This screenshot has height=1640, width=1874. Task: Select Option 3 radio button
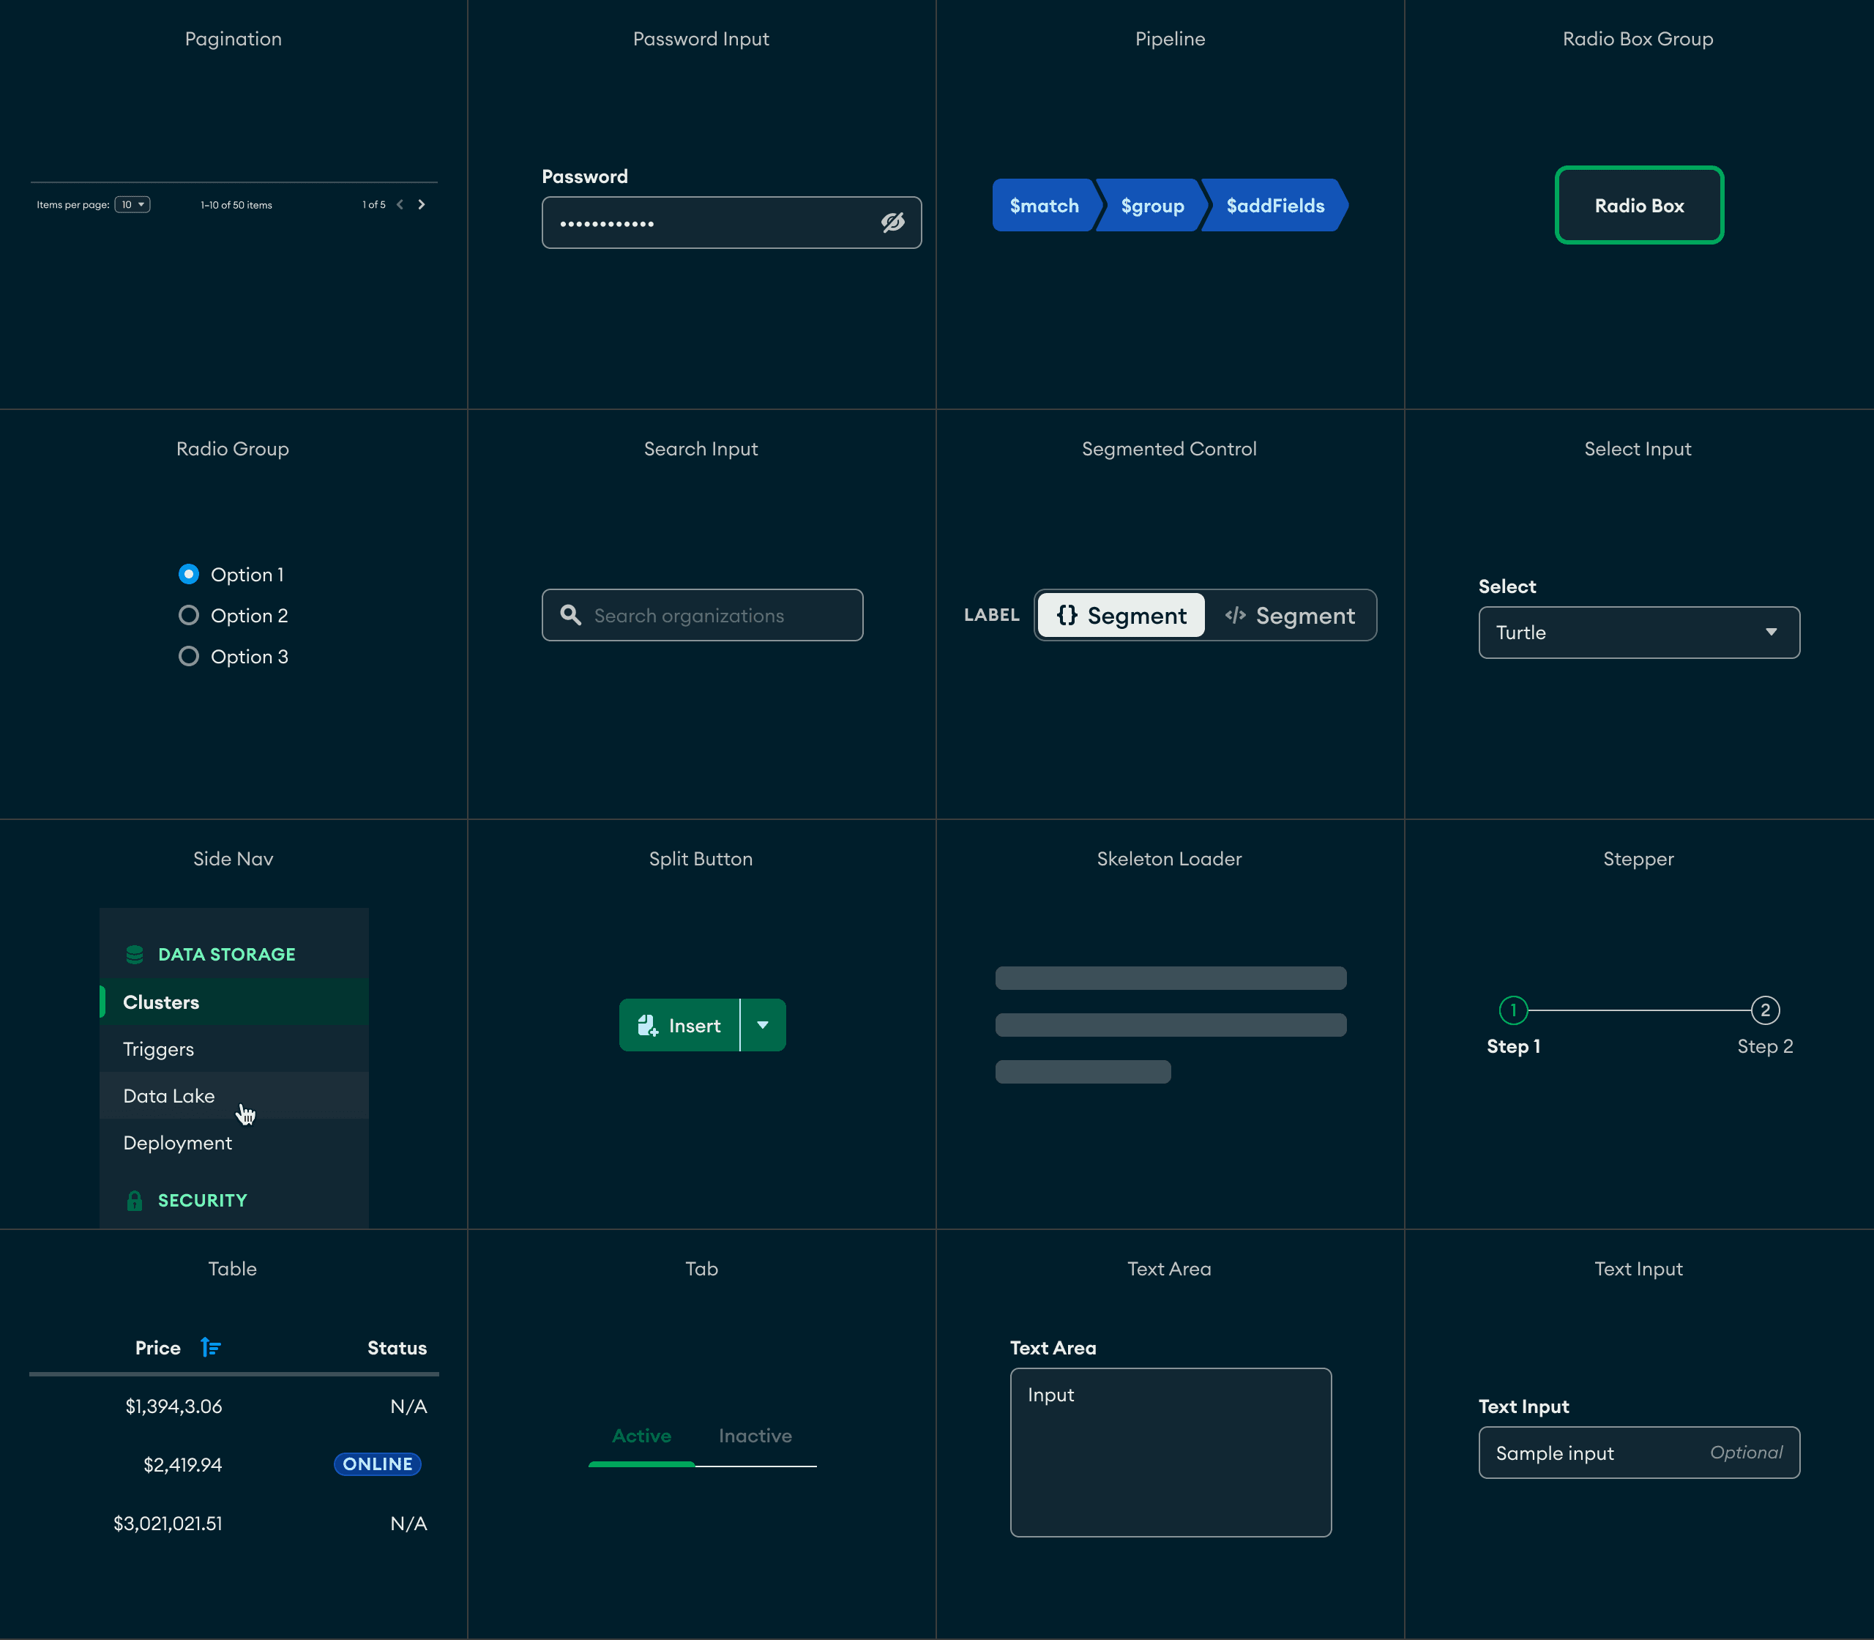[x=190, y=655]
